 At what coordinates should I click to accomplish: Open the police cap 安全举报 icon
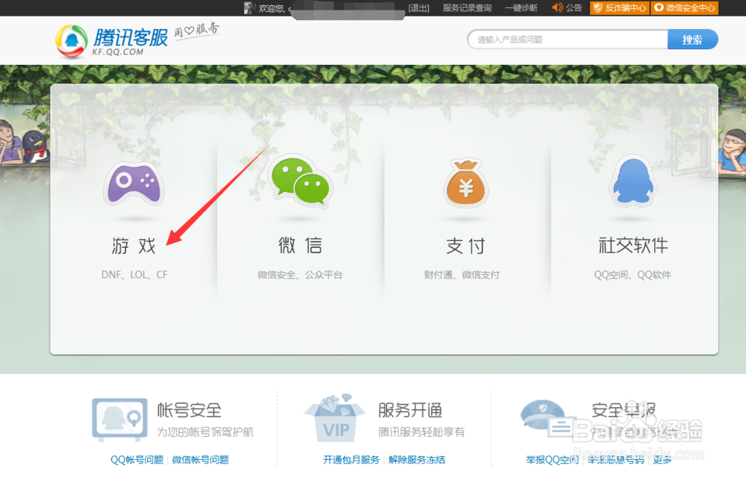pos(547,418)
